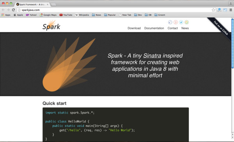Open the YouTube bookmark
This screenshot has height=142, width=234.
(x=66, y=15)
